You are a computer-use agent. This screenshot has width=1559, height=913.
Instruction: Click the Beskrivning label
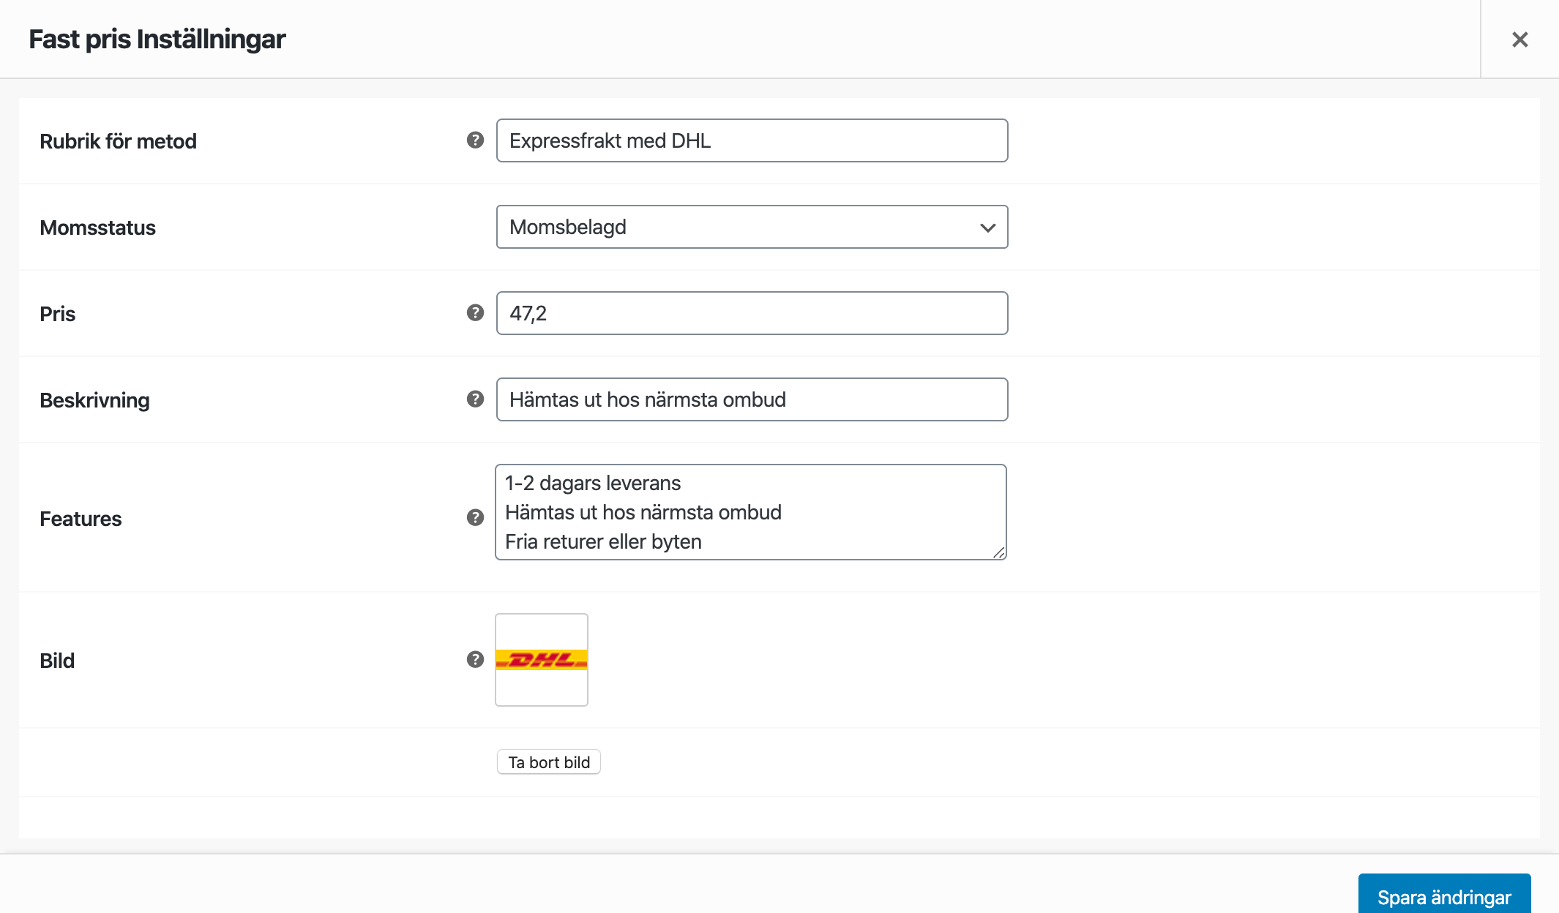pos(94,400)
